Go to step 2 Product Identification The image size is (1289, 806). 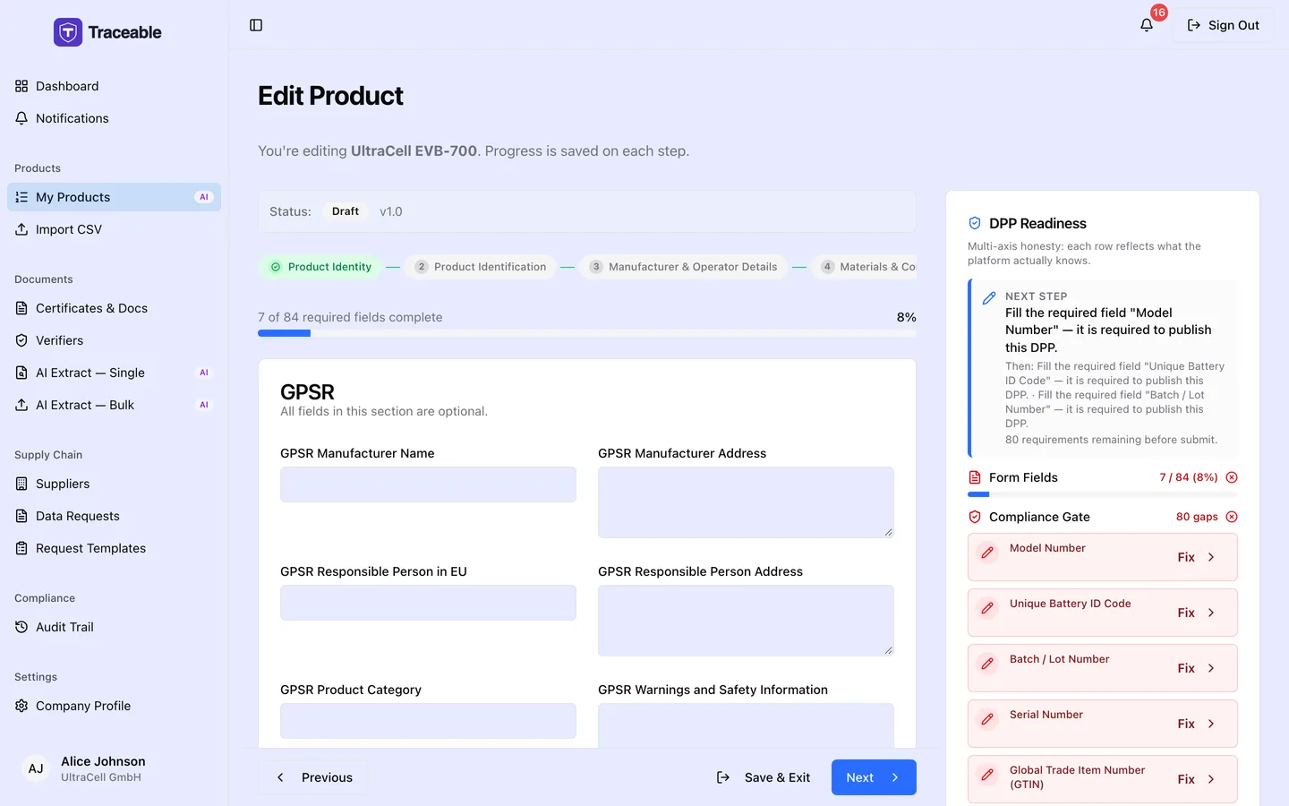click(481, 267)
